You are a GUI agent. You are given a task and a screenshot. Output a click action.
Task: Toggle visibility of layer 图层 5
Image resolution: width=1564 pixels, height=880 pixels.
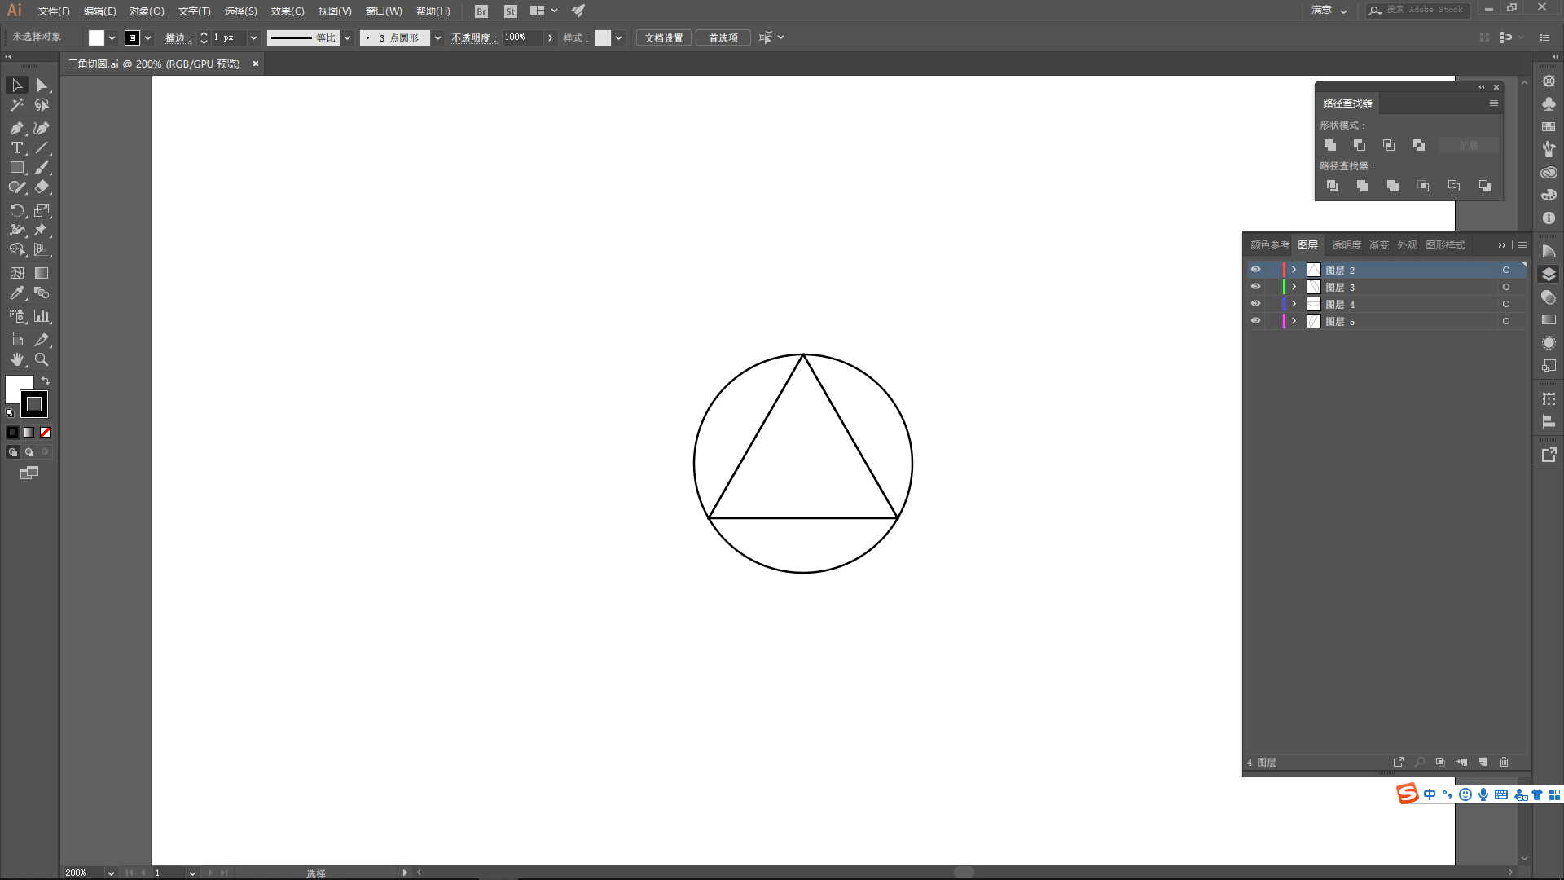point(1255,321)
